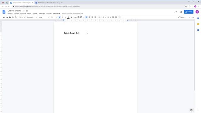
Task: Open the highlight color picker
Action: pyautogui.click(x=72, y=17)
